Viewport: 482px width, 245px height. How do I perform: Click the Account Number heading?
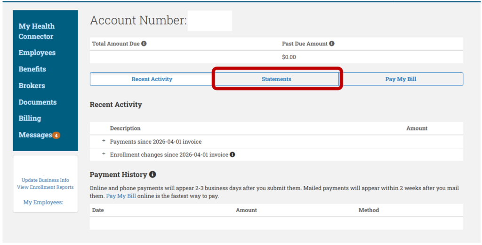138,20
